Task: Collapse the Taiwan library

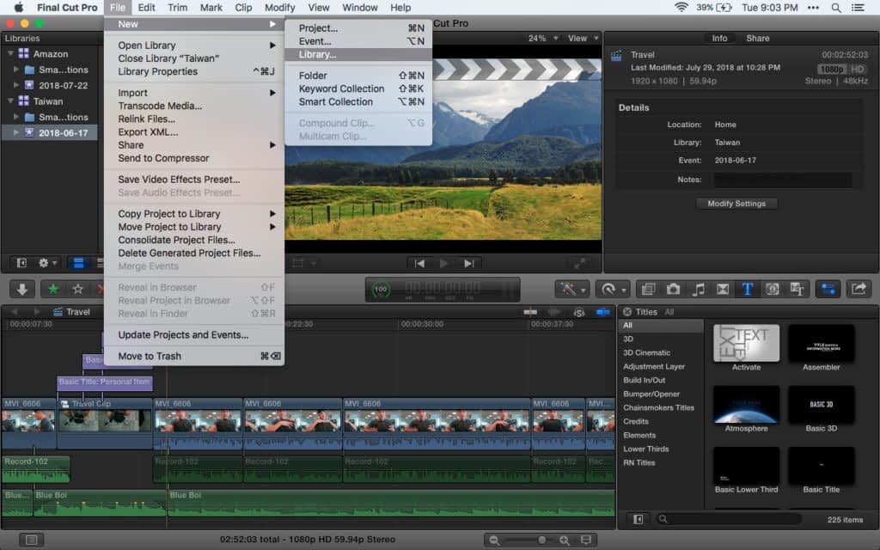Action: click(10, 101)
